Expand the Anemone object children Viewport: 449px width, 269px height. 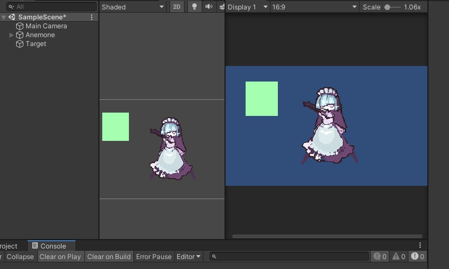click(x=11, y=35)
